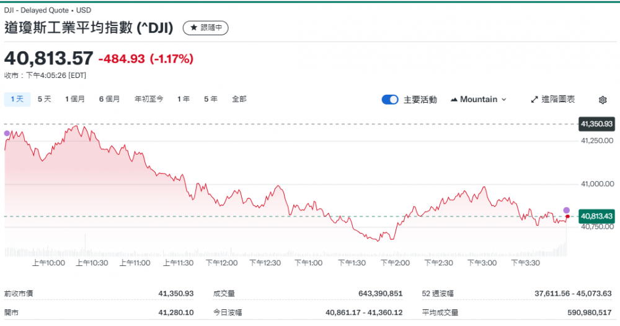
Task: Click the Mountain chart type icon
Action: (454, 100)
